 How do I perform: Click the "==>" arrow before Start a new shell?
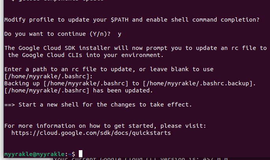click(x=9, y=105)
